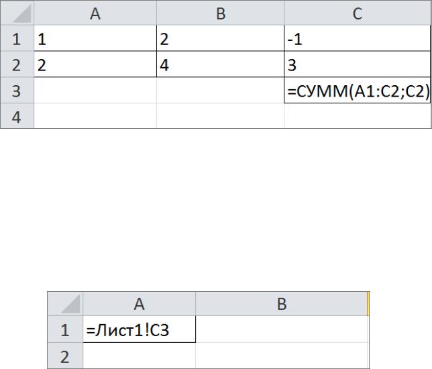The image size is (432, 369).
Task: Click cell A1 containing 1 beside the 2
Action: coord(95,38)
